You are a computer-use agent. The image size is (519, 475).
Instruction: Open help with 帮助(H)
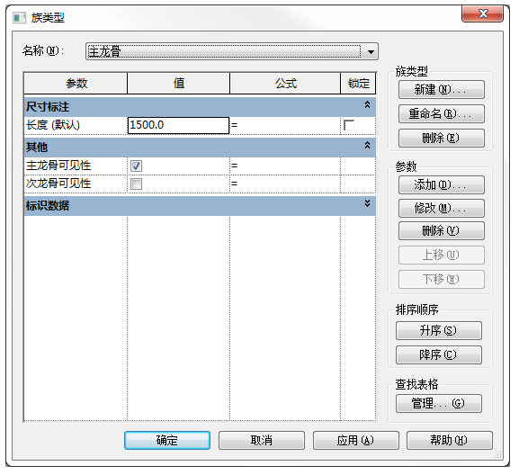pyautogui.click(x=450, y=440)
